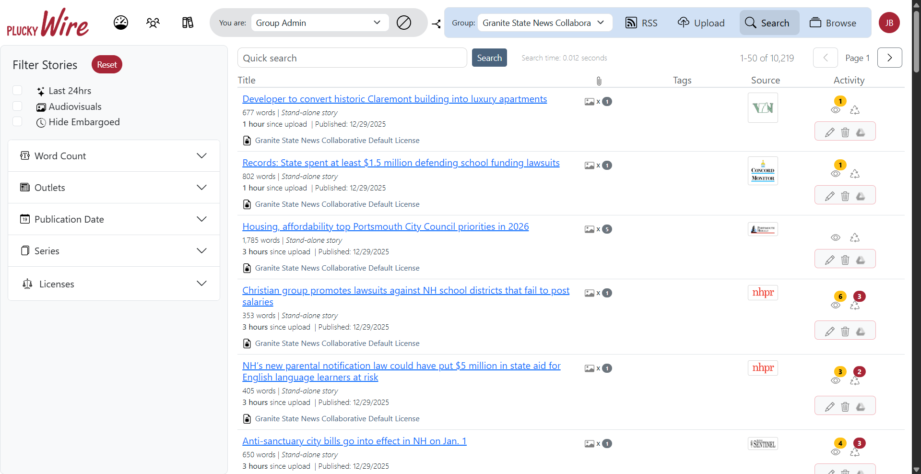Reset the story filters
Image resolution: width=921 pixels, height=474 pixels.
[x=106, y=64]
